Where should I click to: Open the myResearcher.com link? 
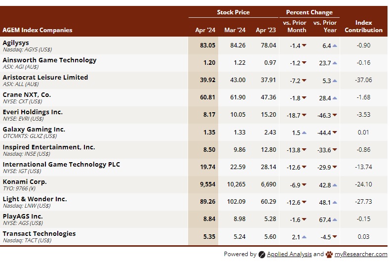361,254
